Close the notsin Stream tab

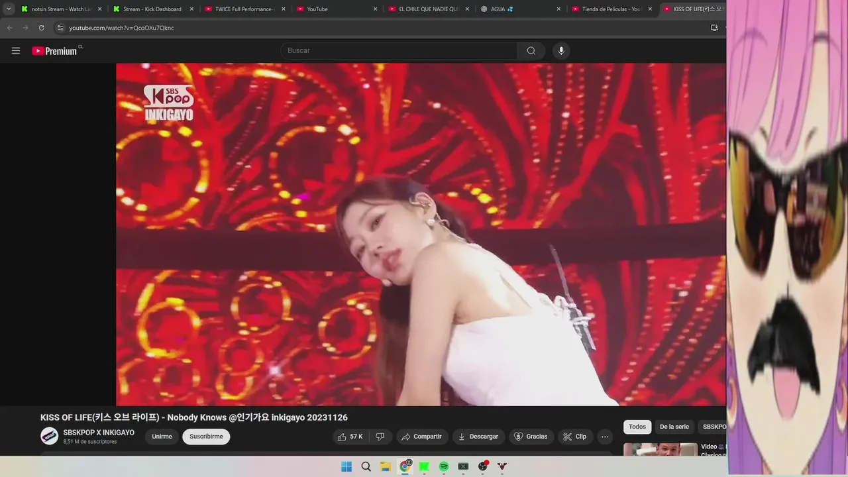coord(99,9)
